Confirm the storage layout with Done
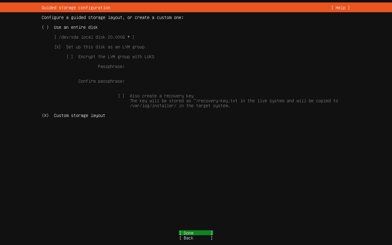392x245 pixels. [196, 233]
